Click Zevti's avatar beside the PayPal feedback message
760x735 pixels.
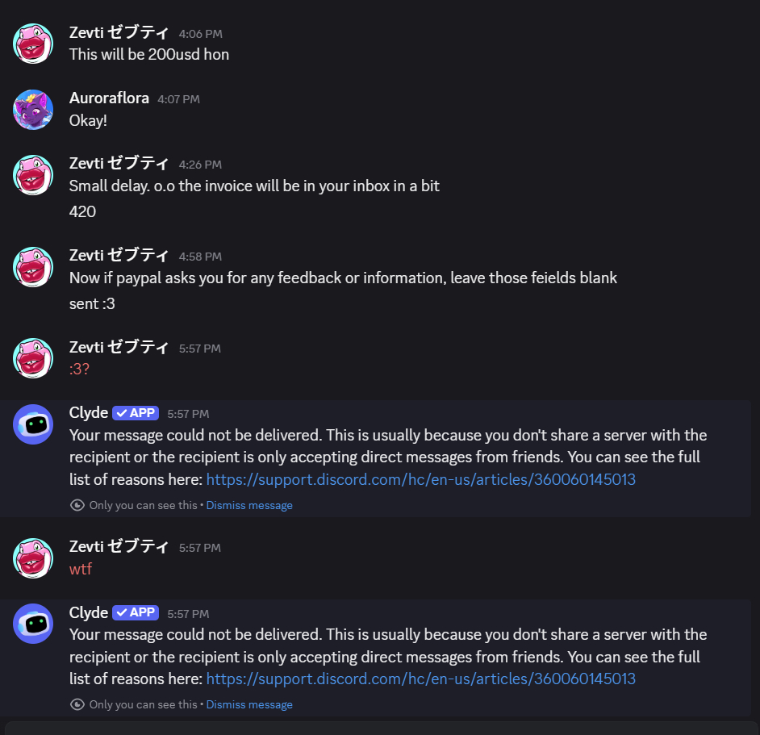tap(33, 267)
